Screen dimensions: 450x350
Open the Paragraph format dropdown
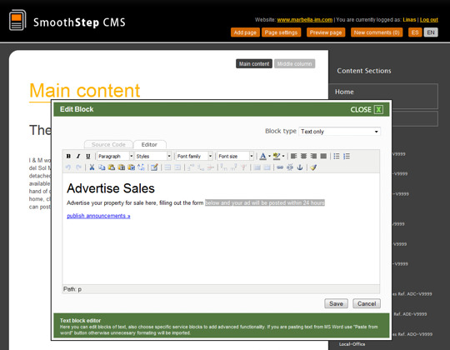coord(115,156)
